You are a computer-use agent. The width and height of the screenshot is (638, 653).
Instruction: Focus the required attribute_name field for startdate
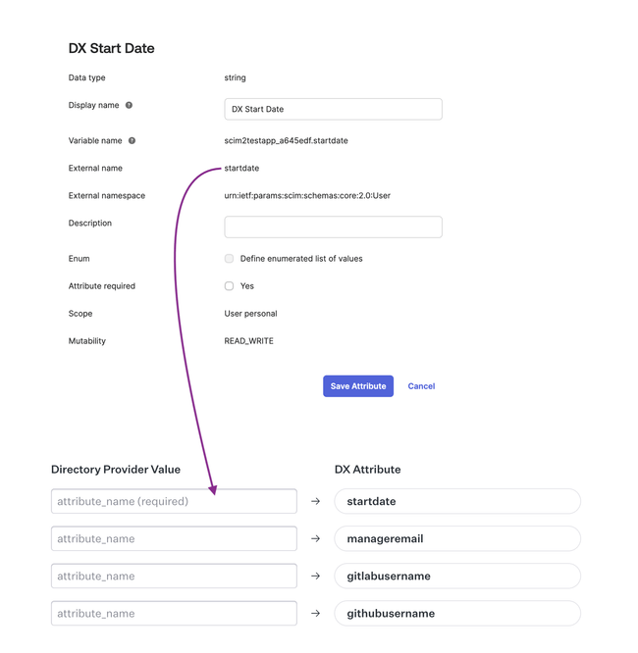(x=174, y=501)
